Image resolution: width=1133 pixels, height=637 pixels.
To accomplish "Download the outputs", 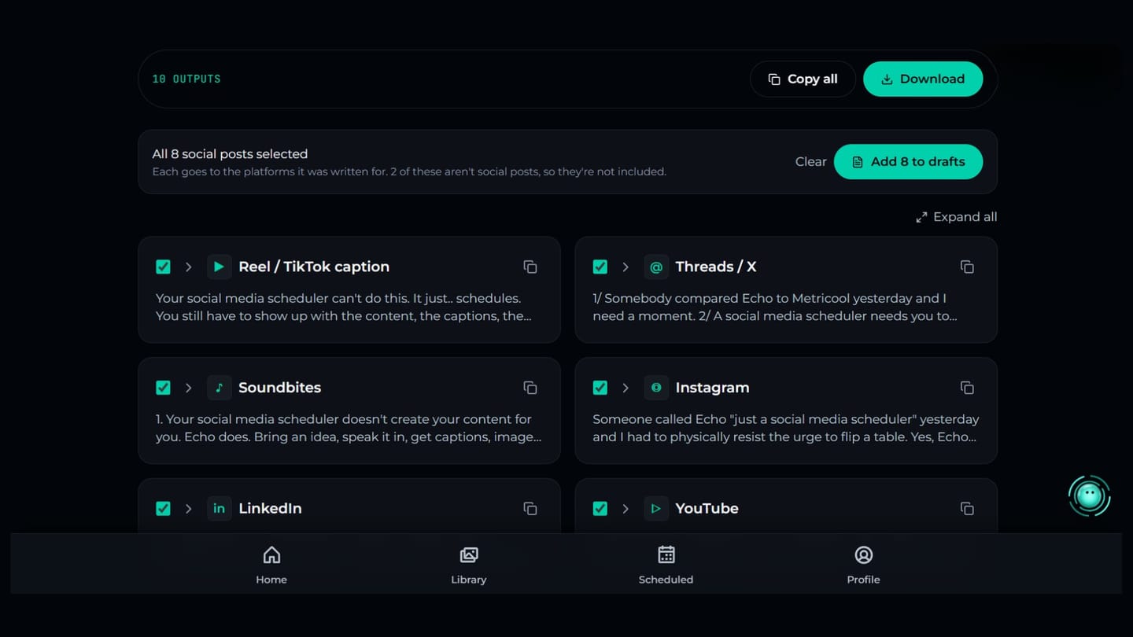I will 923,79.
